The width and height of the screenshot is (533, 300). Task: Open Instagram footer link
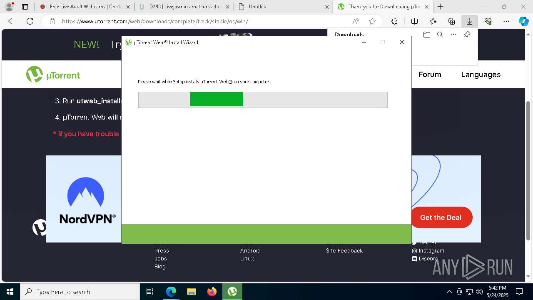[428, 250]
